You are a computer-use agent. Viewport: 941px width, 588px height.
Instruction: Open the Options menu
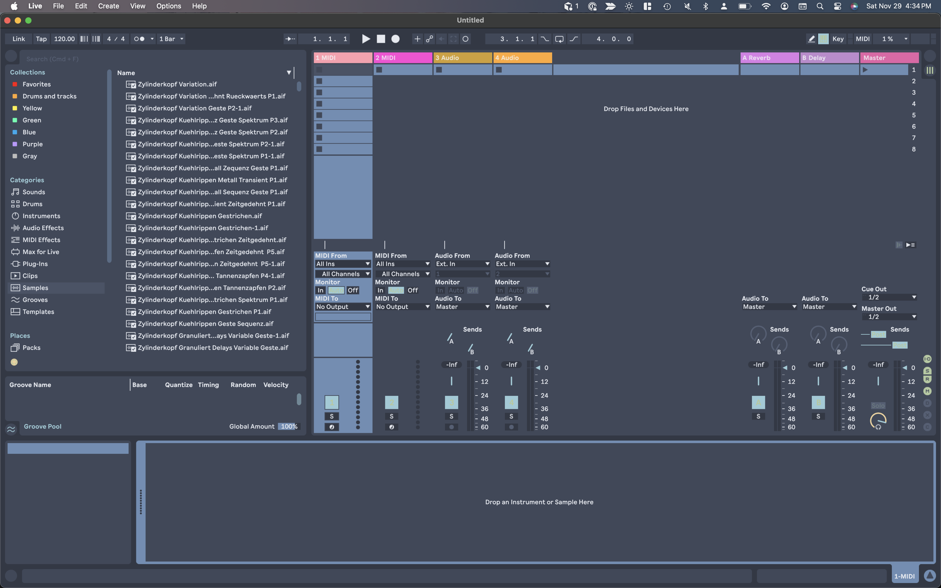[x=168, y=6]
